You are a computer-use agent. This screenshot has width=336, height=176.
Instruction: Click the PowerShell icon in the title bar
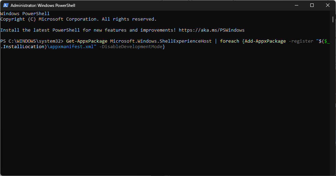(x=5, y=5)
